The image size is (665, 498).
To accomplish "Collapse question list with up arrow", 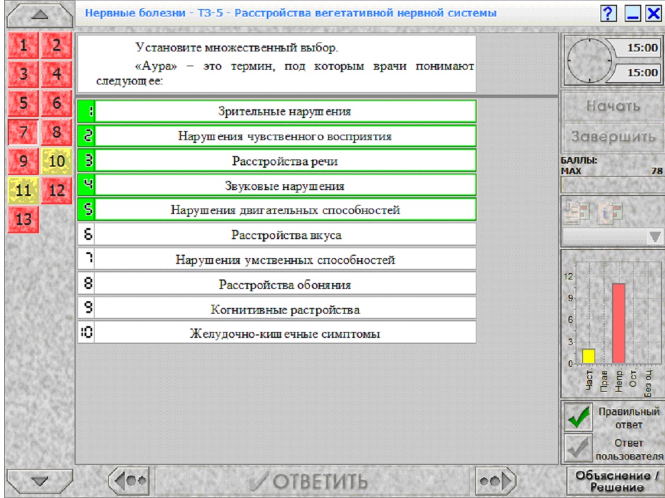I will 40,15.
